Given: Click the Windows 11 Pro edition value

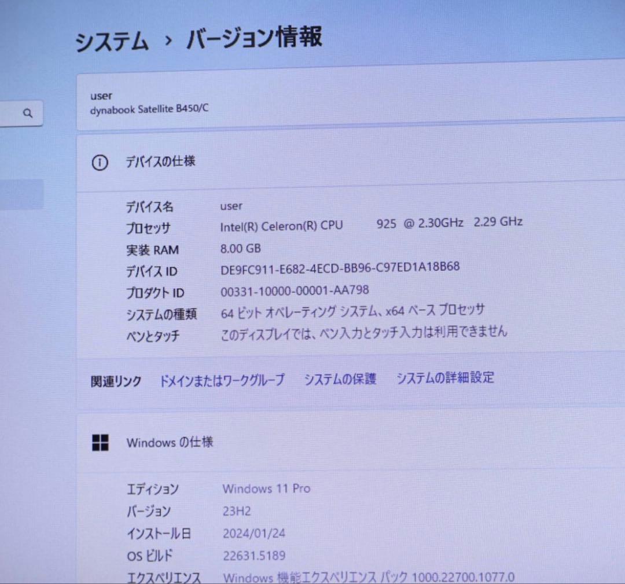Looking at the screenshot, I should click(267, 488).
